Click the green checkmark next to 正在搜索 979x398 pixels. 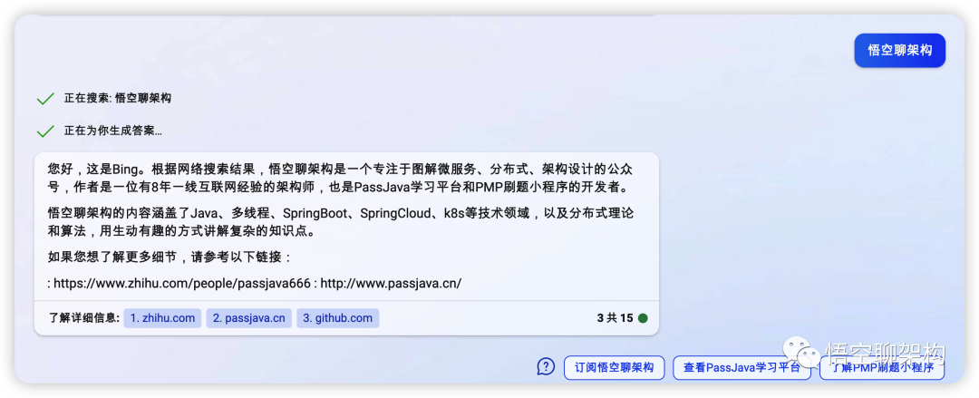click(45, 99)
